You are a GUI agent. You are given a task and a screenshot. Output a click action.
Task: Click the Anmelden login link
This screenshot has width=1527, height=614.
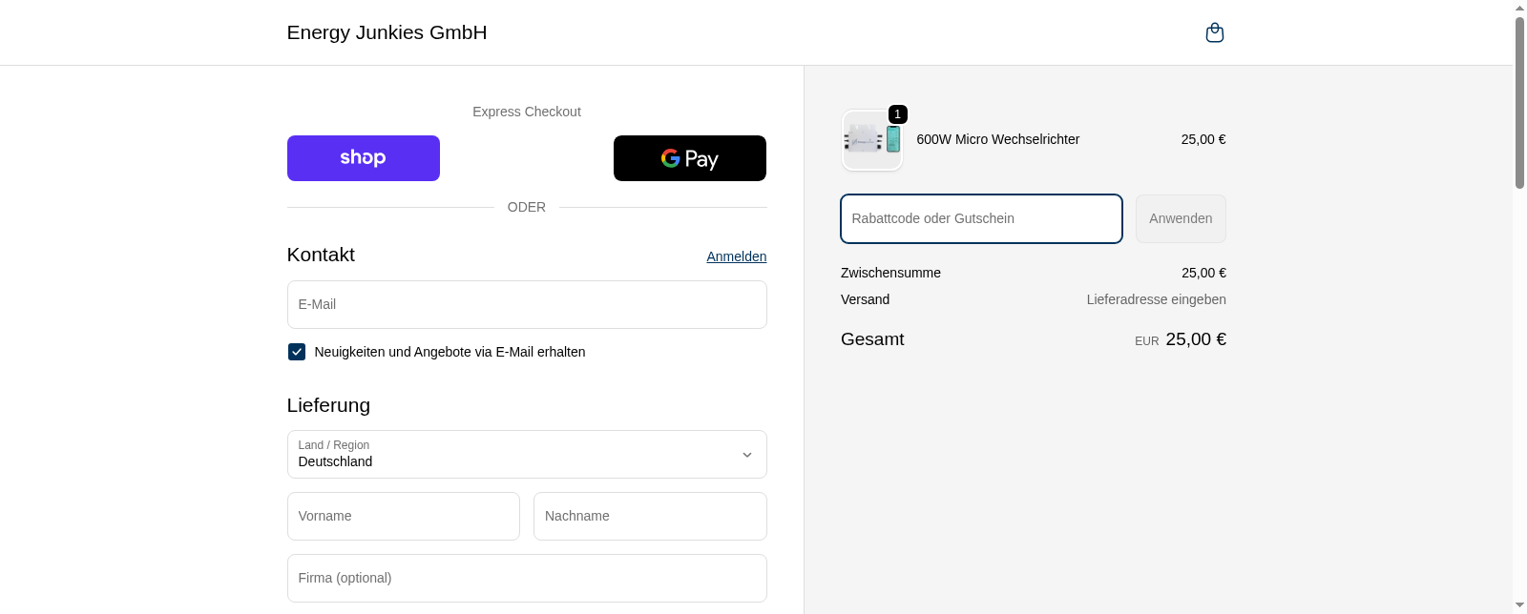(x=736, y=256)
